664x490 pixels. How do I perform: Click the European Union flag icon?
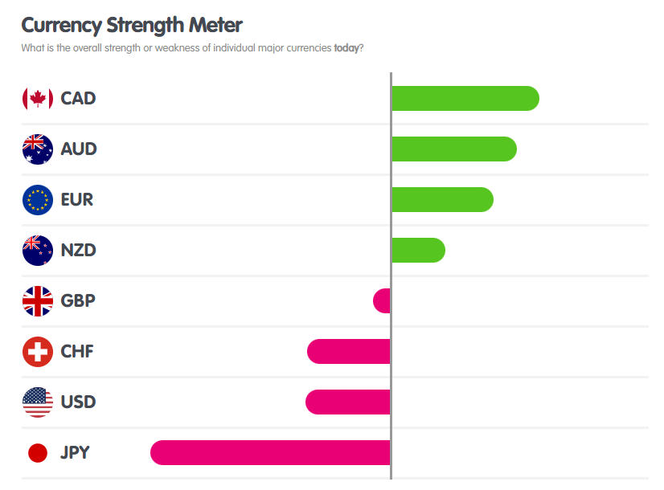tap(38, 200)
